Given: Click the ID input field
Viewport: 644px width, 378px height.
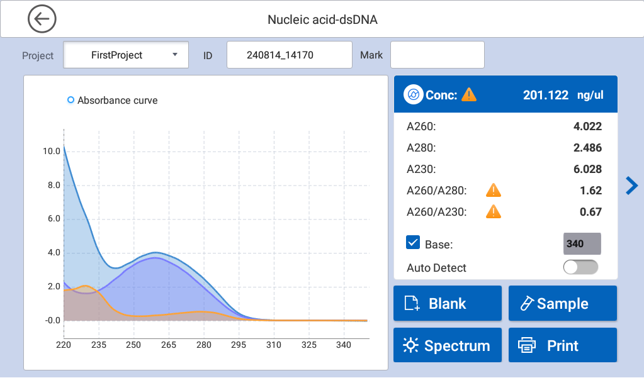Looking at the screenshot, I should click(x=289, y=55).
